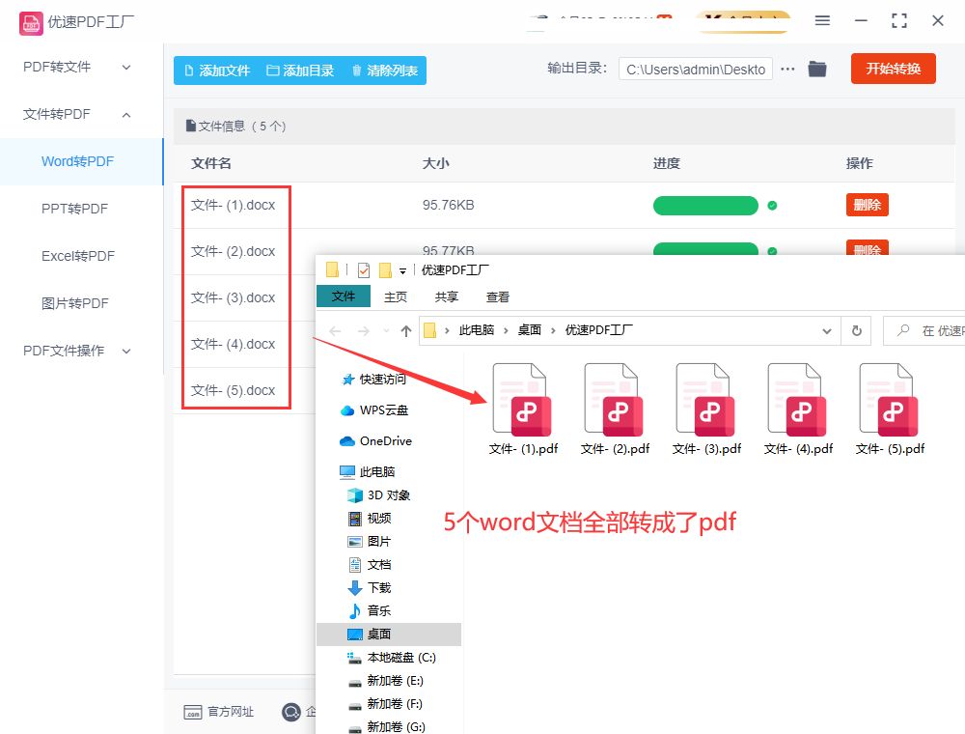Select 此电脑 in the navigation pane

pyautogui.click(x=368, y=471)
